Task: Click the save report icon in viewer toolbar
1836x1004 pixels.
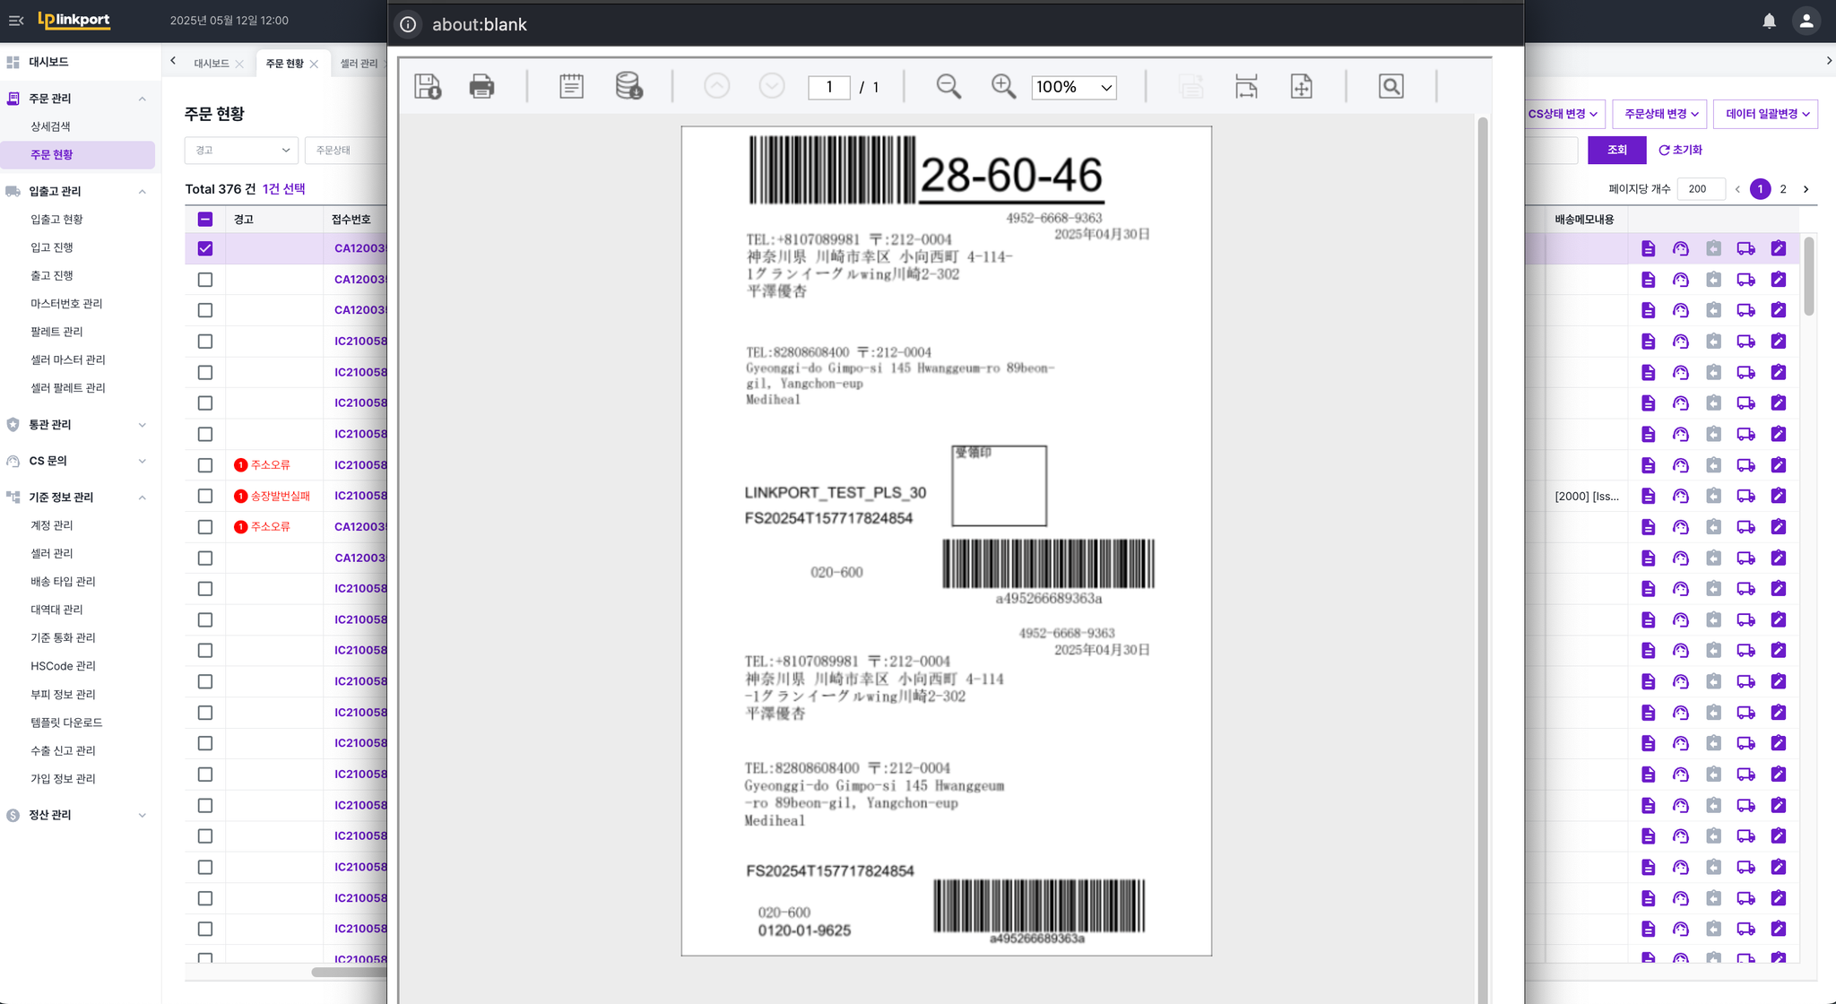Action: point(428,86)
